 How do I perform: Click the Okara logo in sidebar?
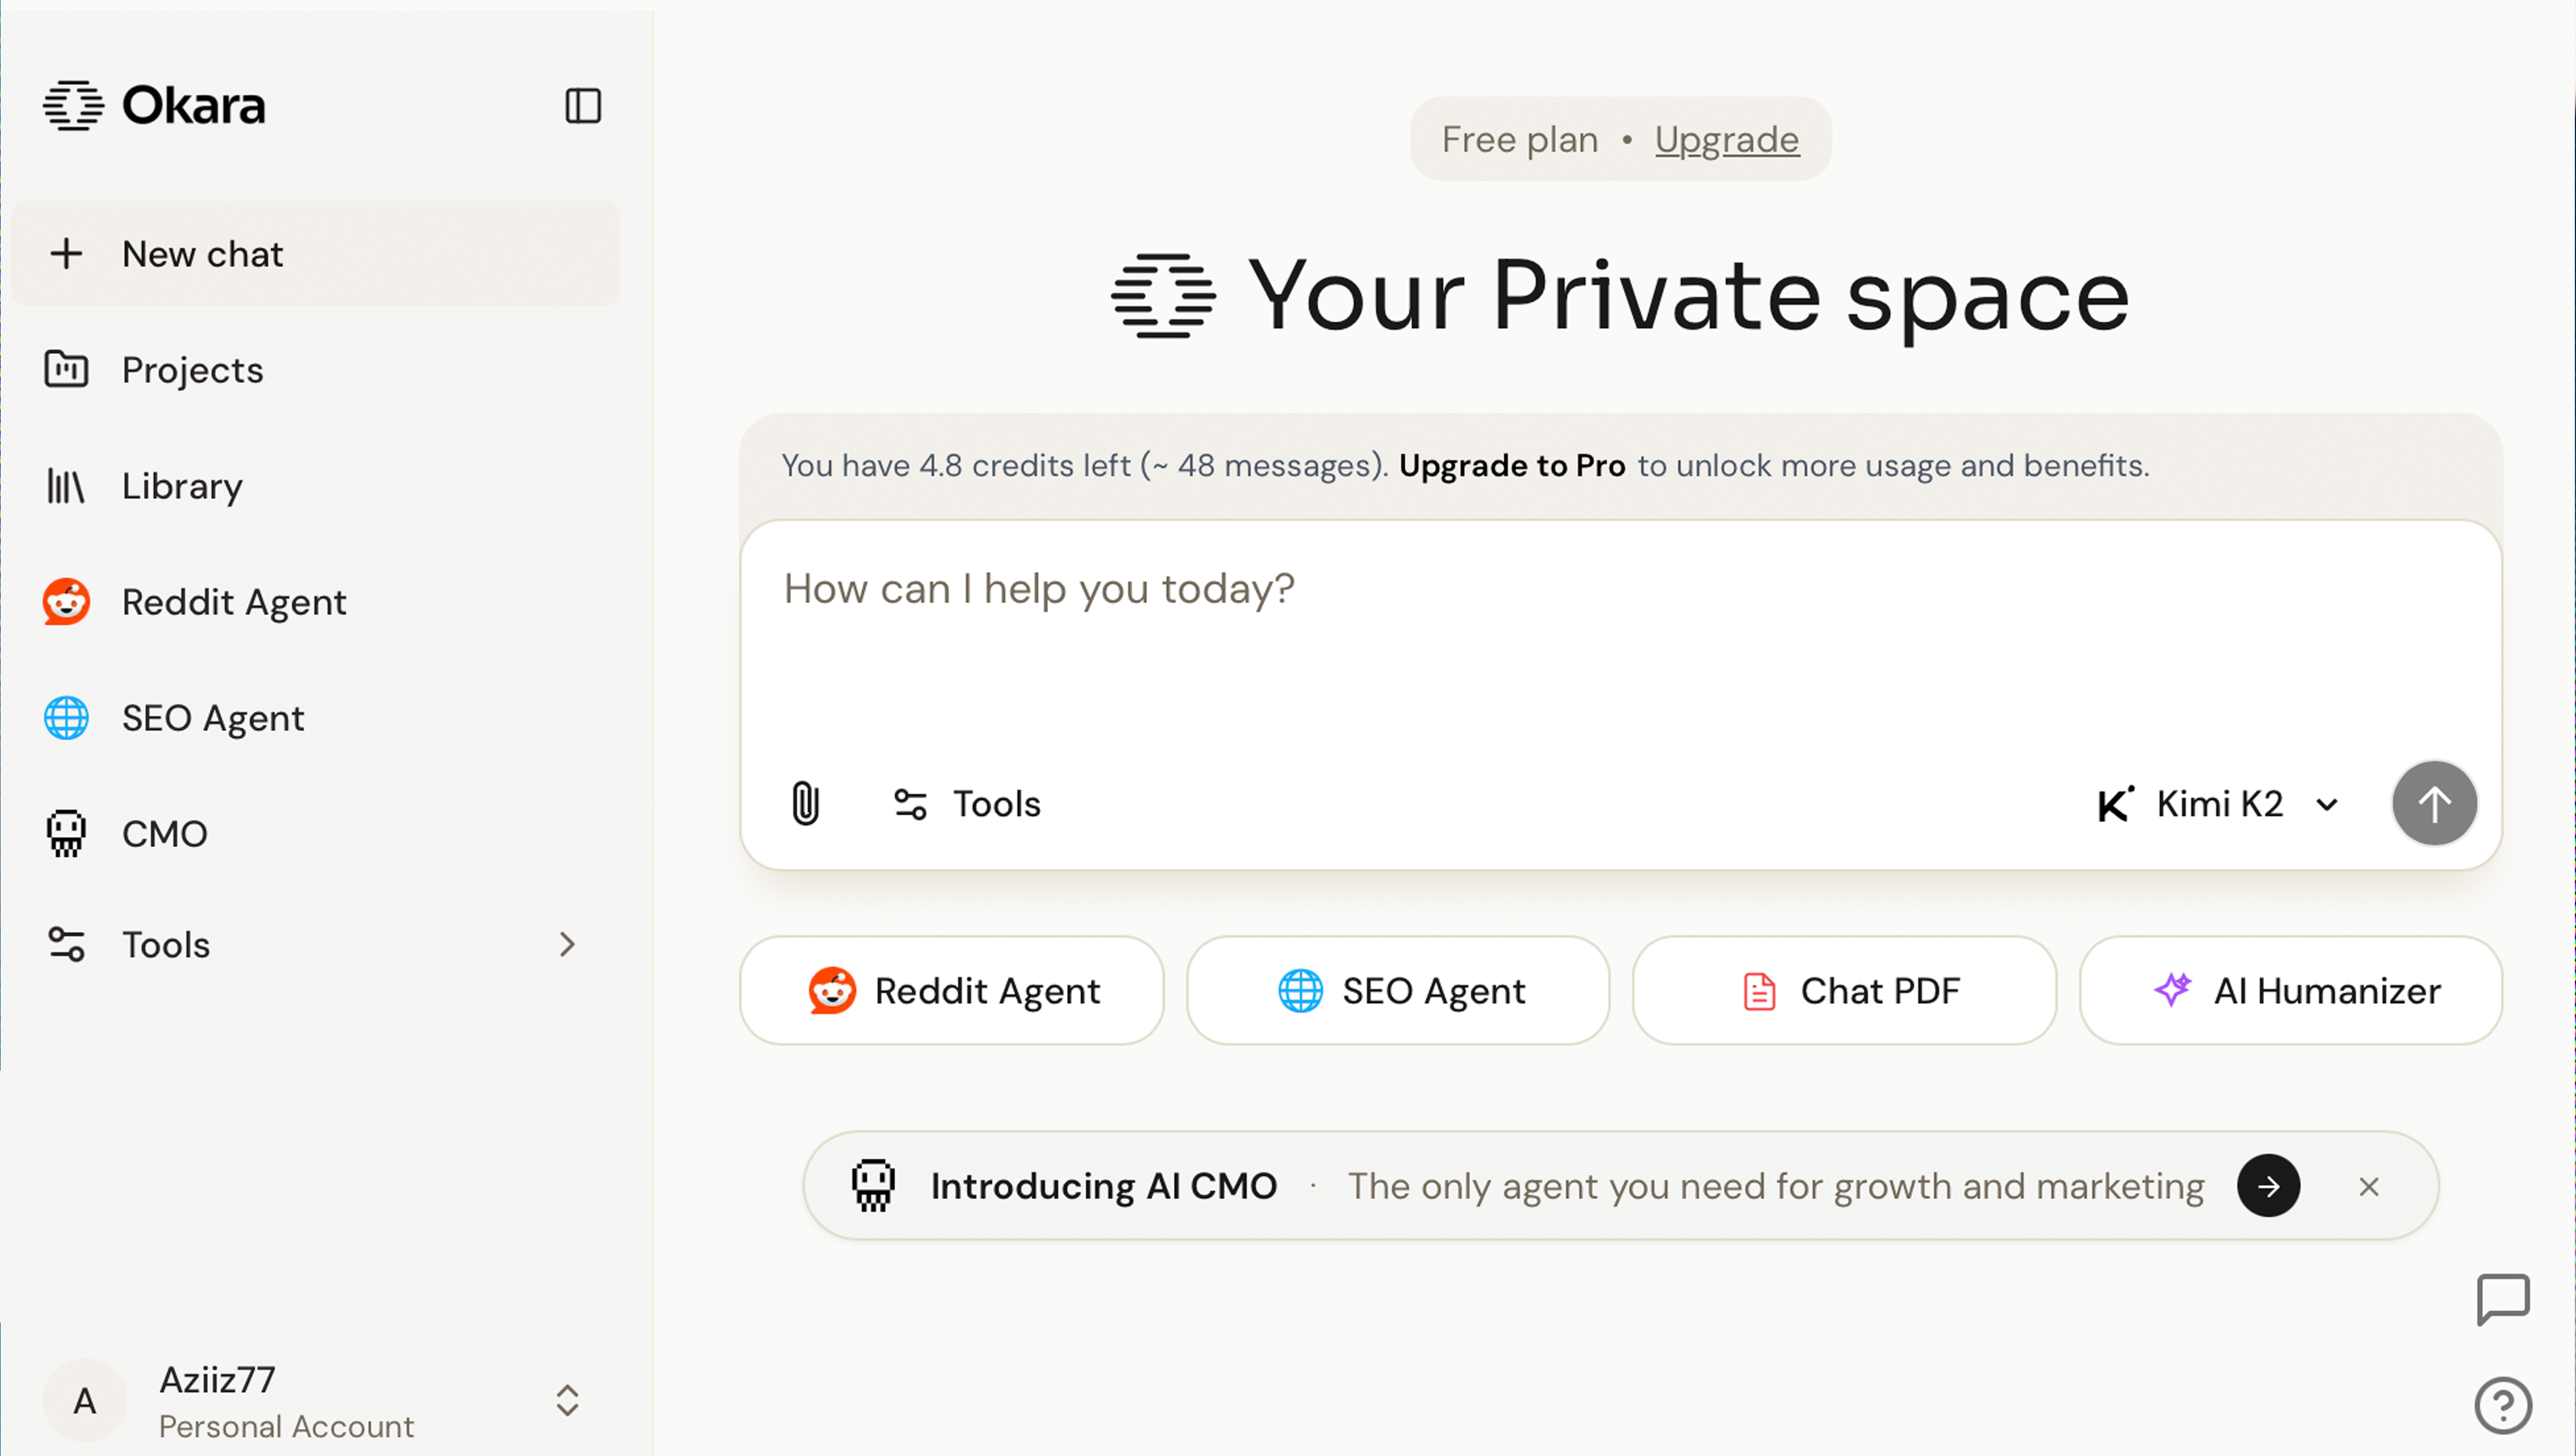coord(155,106)
